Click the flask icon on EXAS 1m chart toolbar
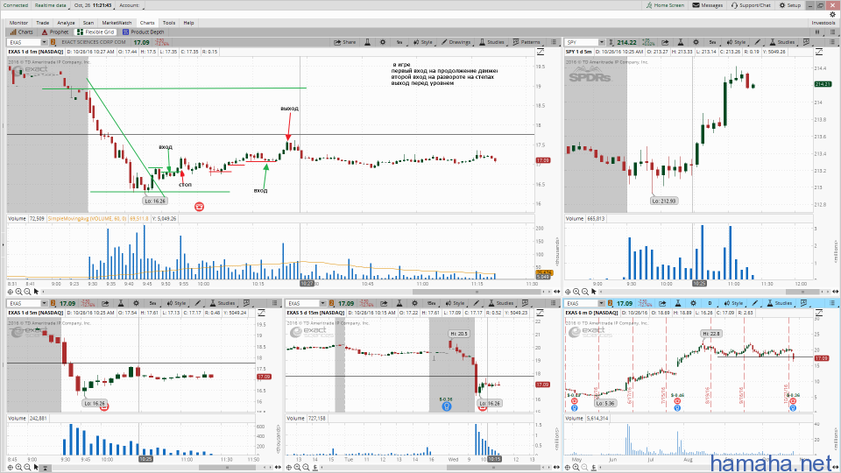Image resolution: width=841 pixels, height=473 pixels. [x=367, y=42]
